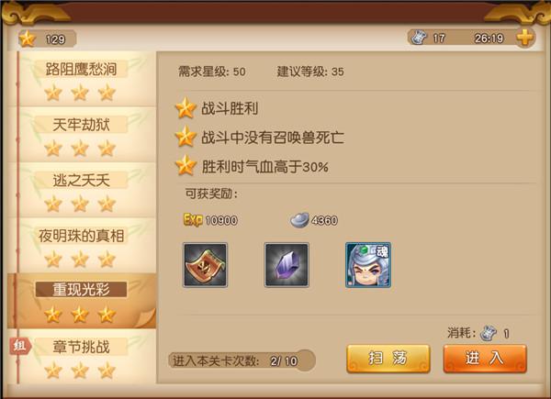Open the 章节挑战 chapter challenge
551x399 pixels.
pos(82,357)
